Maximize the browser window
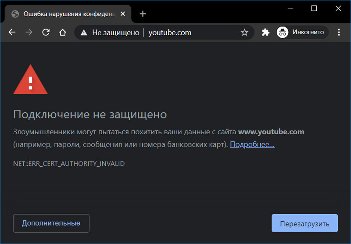This screenshot has height=244, width=351. 314,8
